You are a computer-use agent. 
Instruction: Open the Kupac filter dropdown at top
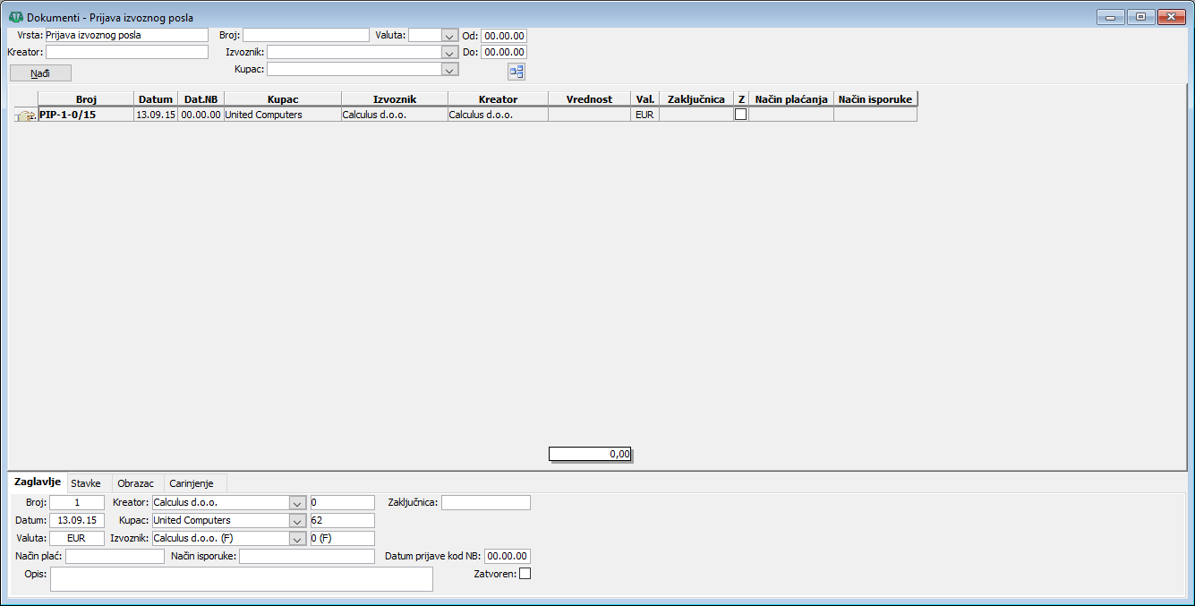point(449,69)
